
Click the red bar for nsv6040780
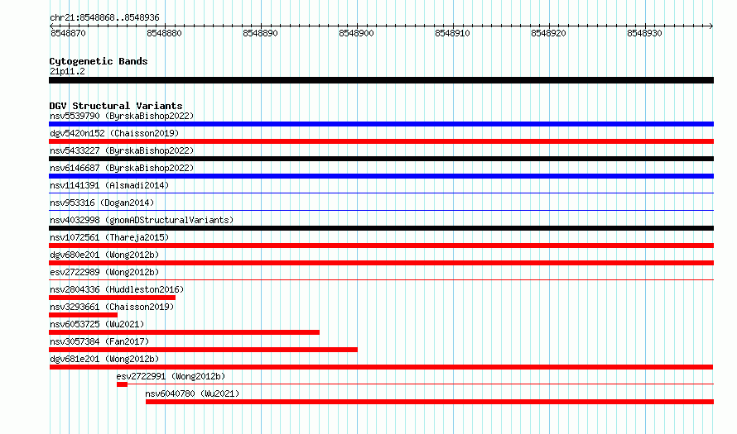430,402
